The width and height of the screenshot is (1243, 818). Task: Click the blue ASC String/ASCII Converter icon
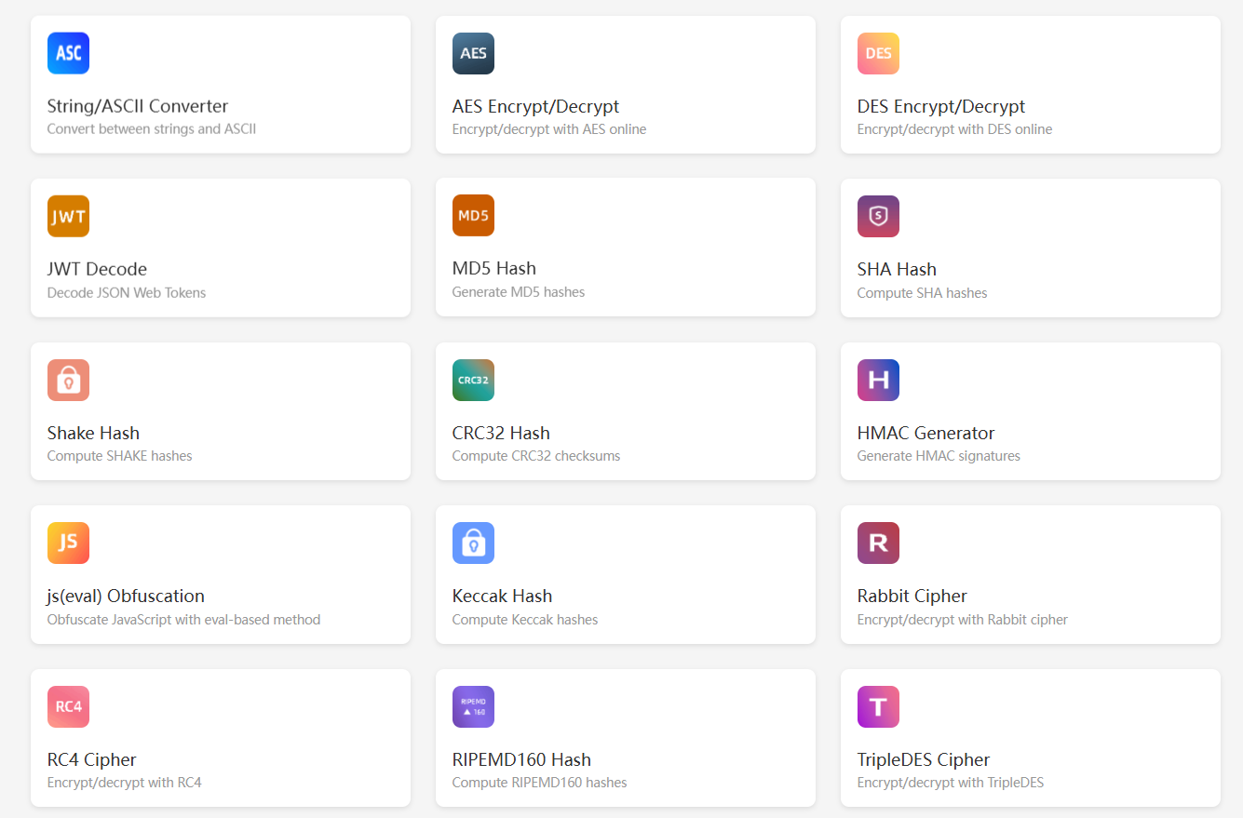pos(68,53)
